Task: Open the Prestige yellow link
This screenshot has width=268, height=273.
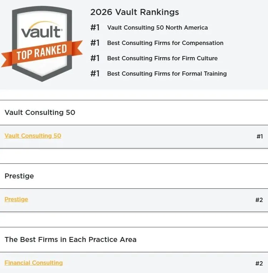Action: 16,199
